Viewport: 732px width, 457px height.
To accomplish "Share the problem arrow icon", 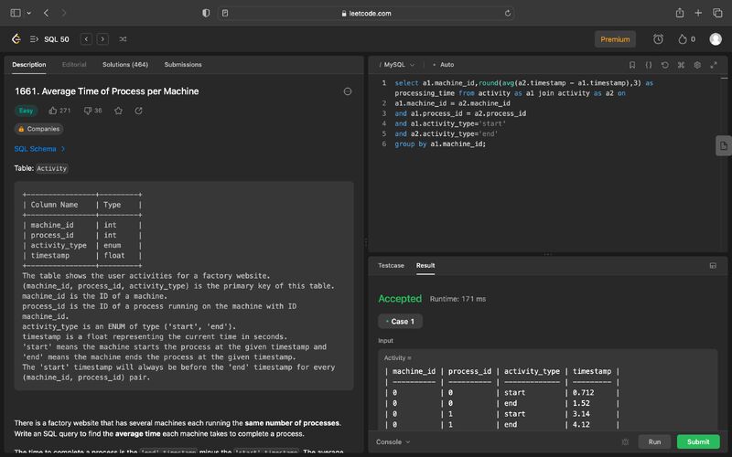I will coord(139,111).
